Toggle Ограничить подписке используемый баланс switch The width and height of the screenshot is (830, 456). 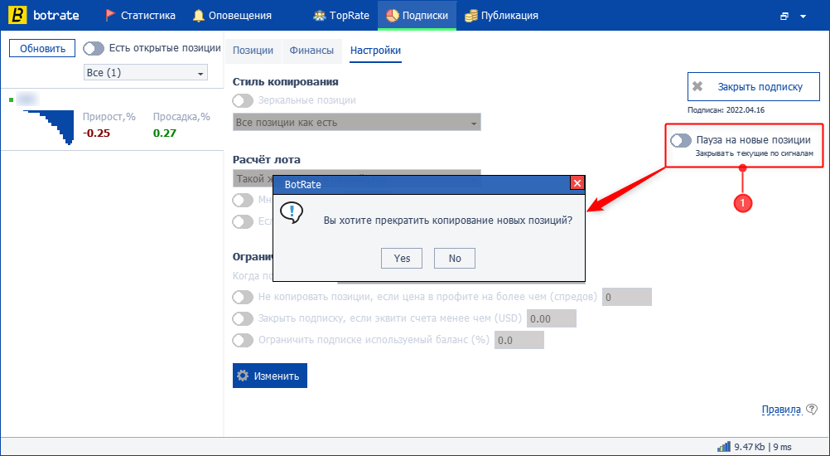pos(243,340)
